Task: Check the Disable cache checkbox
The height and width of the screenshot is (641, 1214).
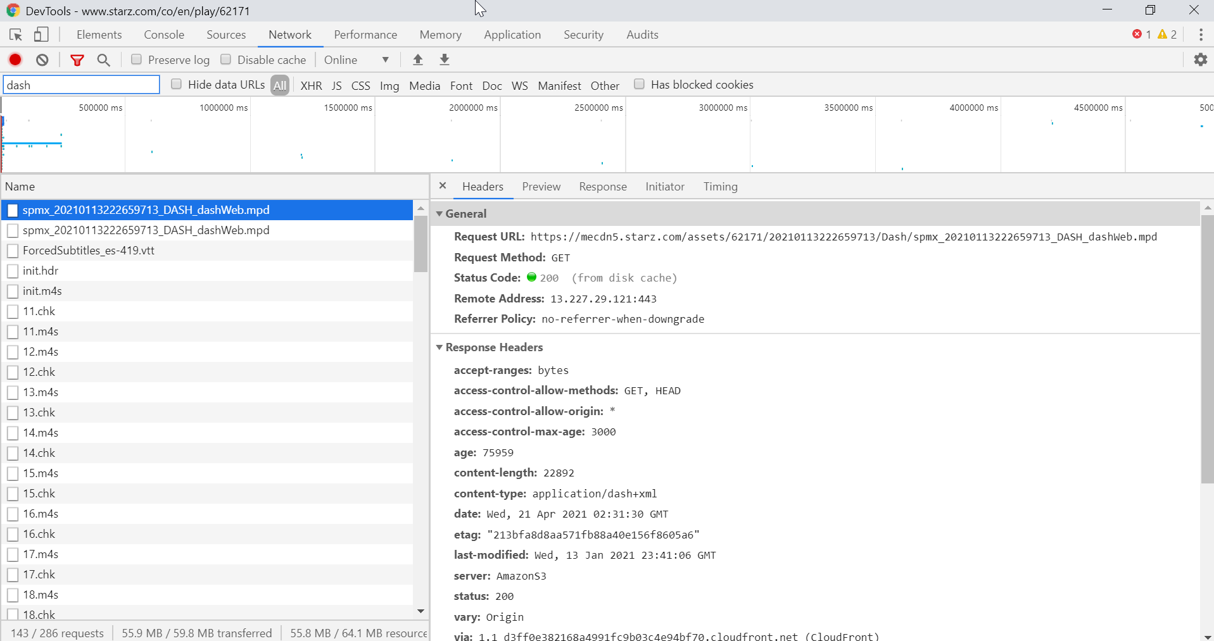Action: (x=225, y=59)
